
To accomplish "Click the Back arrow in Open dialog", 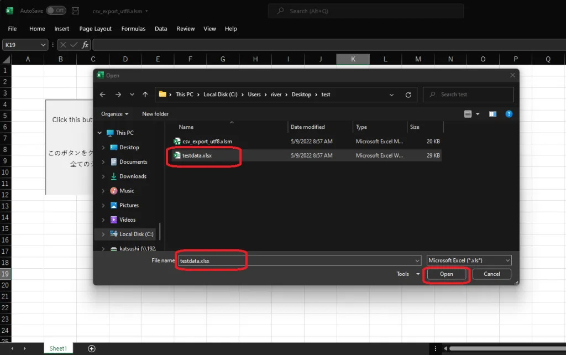I will pyautogui.click(x=103, y=95).
